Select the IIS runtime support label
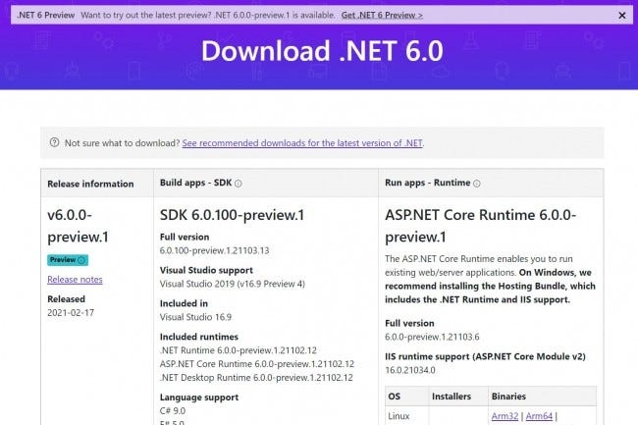This screenshot has height=425, width=638. tap(485, 356)
